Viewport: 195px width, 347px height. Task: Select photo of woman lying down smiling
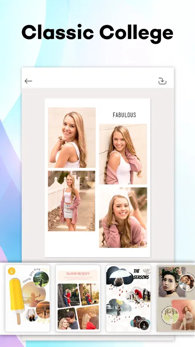123,218
